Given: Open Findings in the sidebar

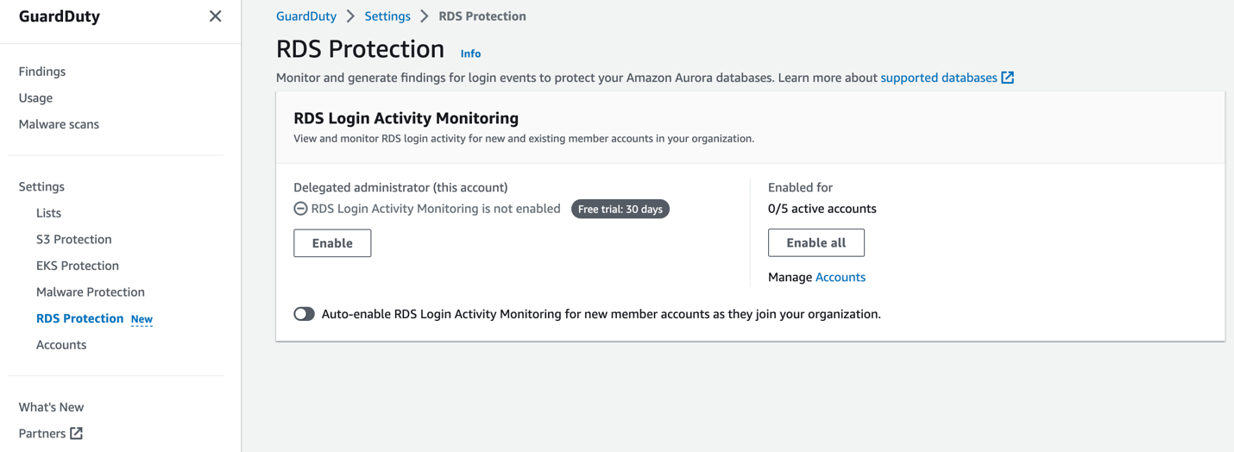Looking at the screenshot, I should tap(42, 72).
